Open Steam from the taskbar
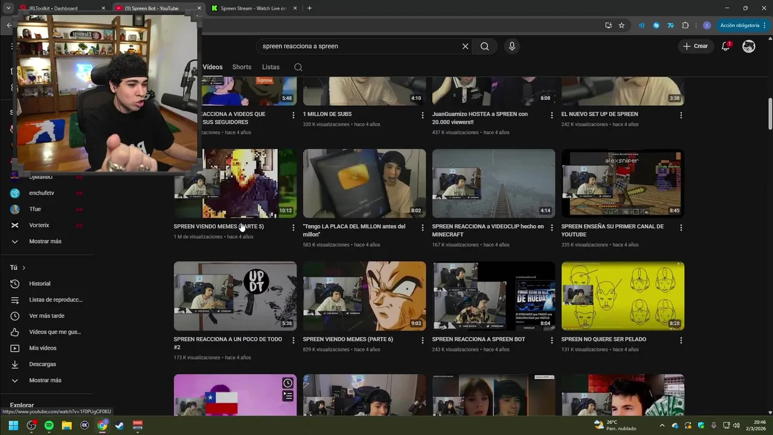Image resolution: width=773 pixels, height=435 pixels. coord(120,425)
